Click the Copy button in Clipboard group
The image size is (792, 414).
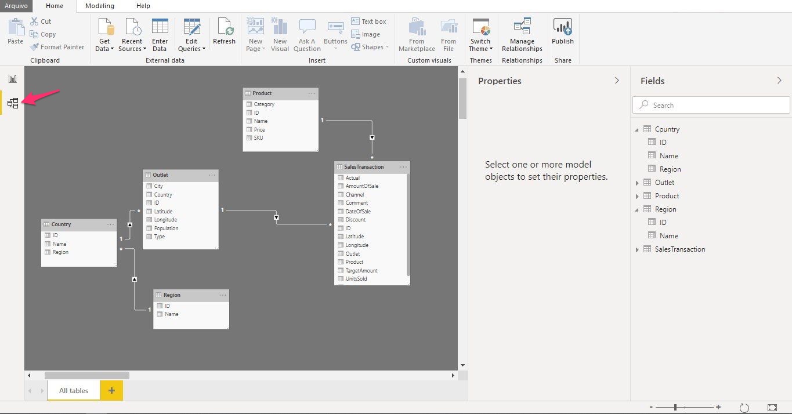(x=44, y=34)
